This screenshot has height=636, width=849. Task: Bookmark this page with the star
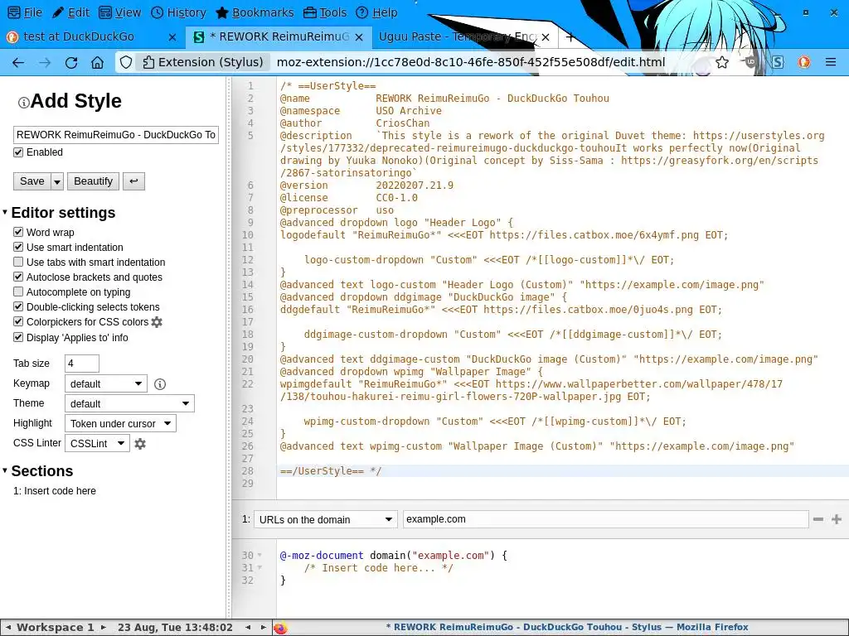(722, 63)
